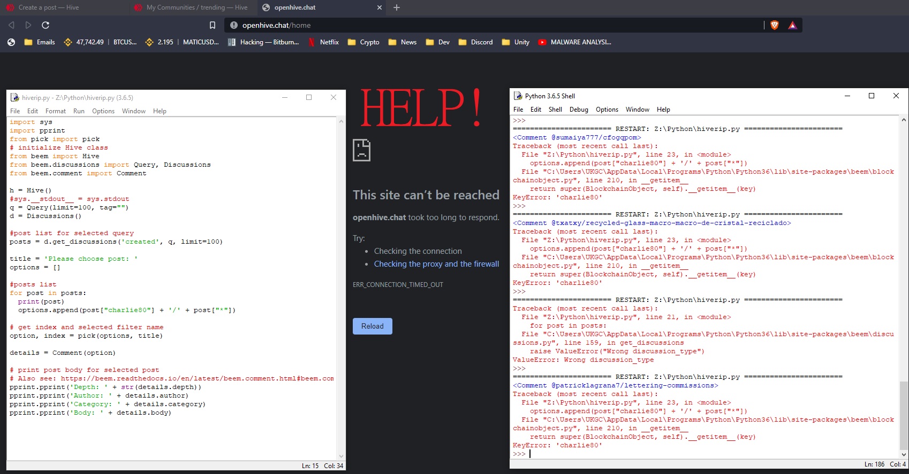The width and height of the screenshot is (909, 474).
Task: Click the Shell scrollbar up arrow
Action: pos(904,120)
